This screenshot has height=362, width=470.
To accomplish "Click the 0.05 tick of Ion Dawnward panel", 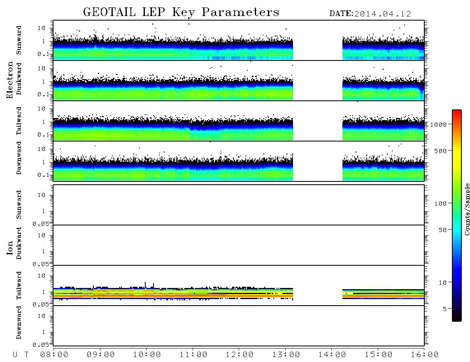I will click(41, 345).
